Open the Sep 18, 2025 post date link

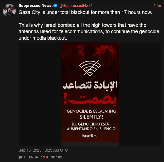[x=43, y=150]
